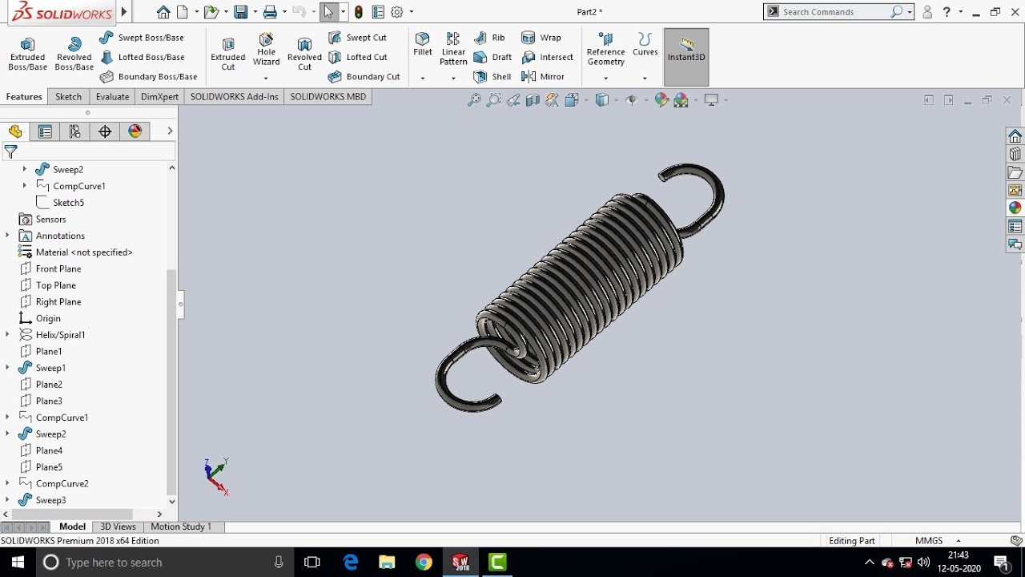The height and width of the screenshot is (577, 1025).
Task: Switch to SOLIDWORKS Add-Ins tab
Action: tap(234, 97)
